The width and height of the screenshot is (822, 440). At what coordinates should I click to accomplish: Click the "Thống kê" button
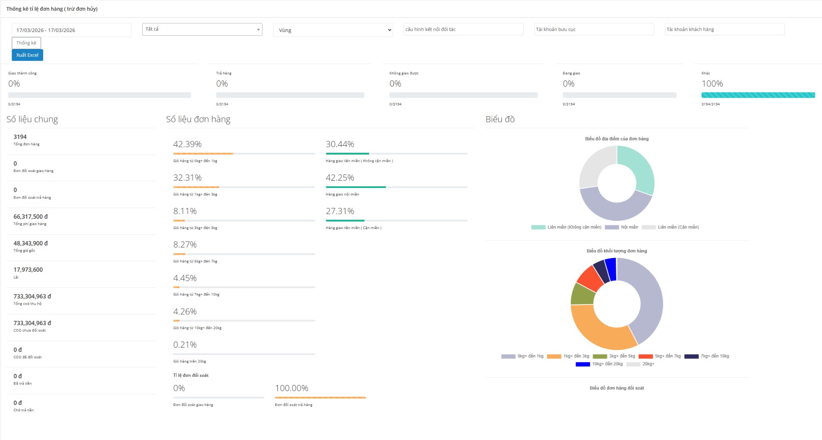(26, 42)
